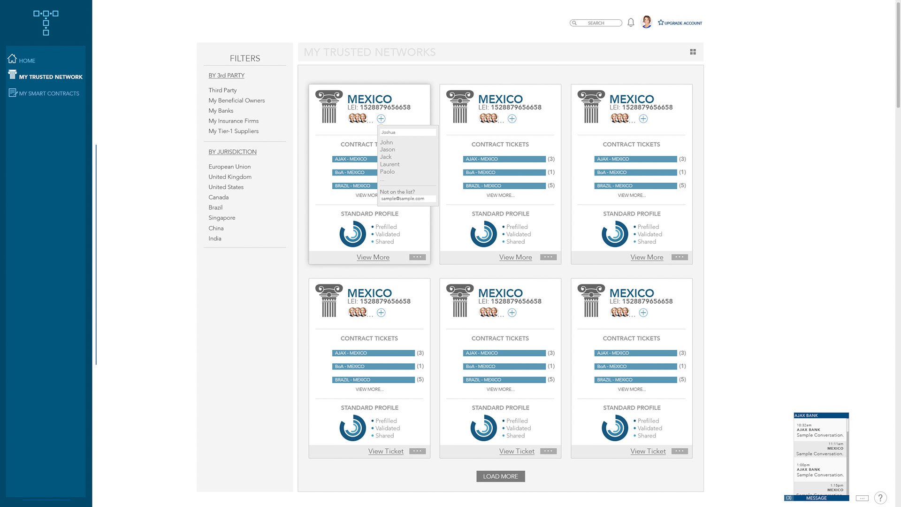Screen dimensions: 901x507
Task: Select Jason from the member dropdown list
Action: pyautogui.click(x=388, y=150)
